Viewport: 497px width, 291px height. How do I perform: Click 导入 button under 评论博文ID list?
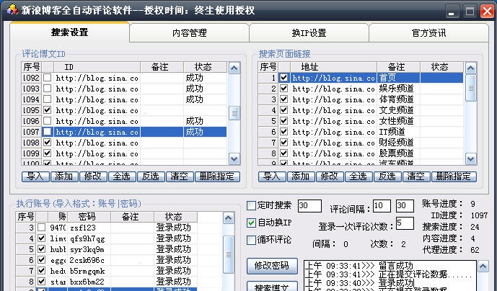click(x=35, y=176)
